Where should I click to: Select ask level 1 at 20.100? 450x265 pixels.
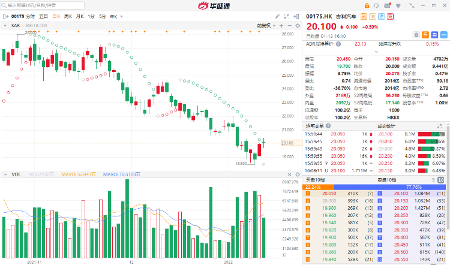click(x=410, y=193)
